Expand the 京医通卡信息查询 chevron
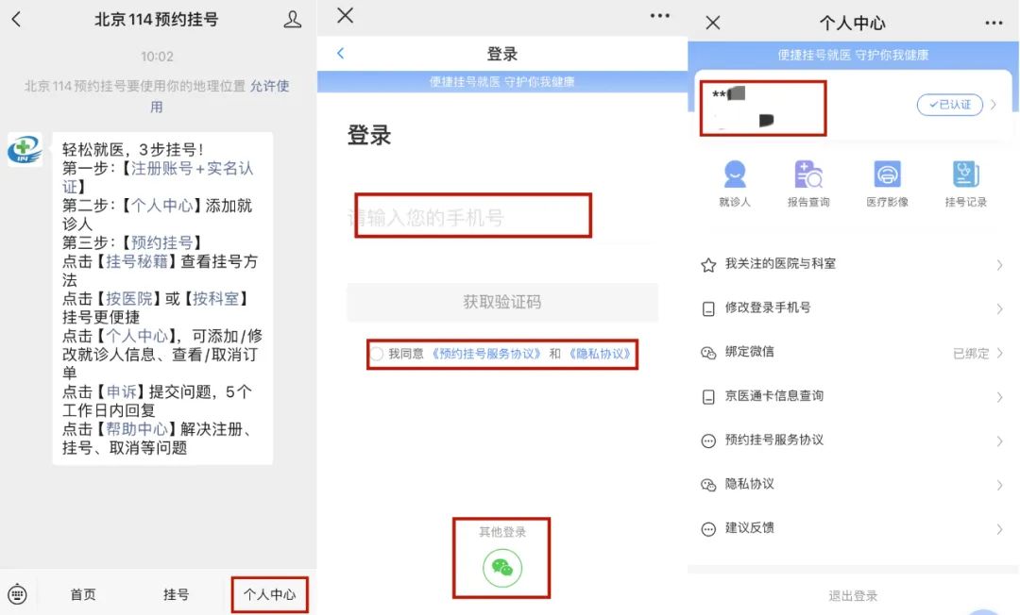The image size is (1020, 615). click(999, 397)
